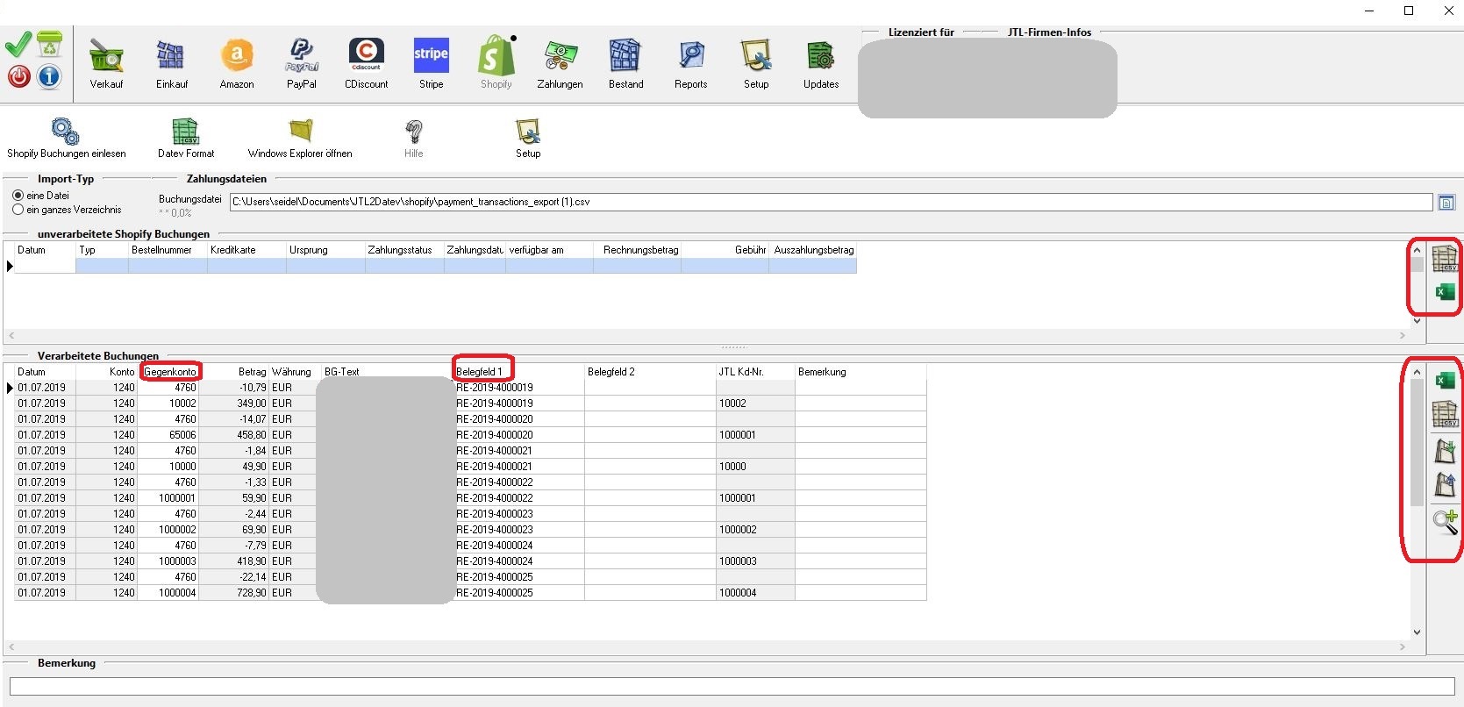
Task: Open the Datev Format export
Action: click(186, 138)
